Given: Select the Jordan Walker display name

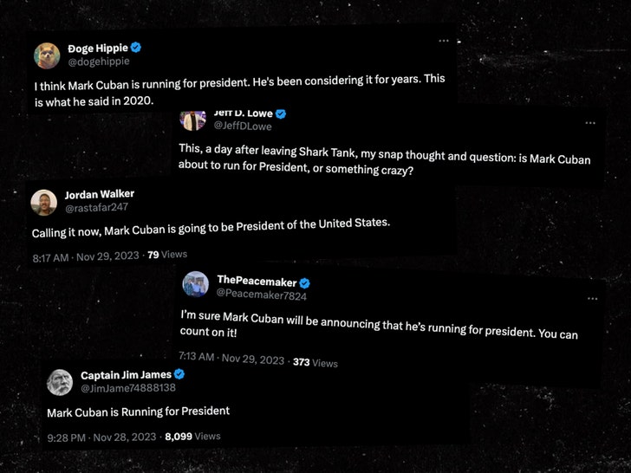Looking at the screenshot, I should click(x=100, y=194).
